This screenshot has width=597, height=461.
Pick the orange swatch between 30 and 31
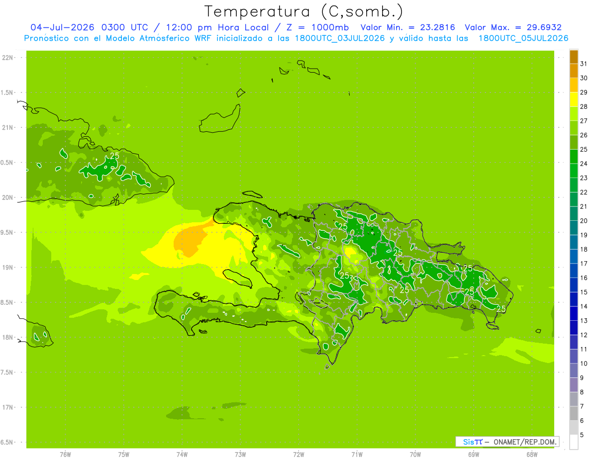coord(574,71)
